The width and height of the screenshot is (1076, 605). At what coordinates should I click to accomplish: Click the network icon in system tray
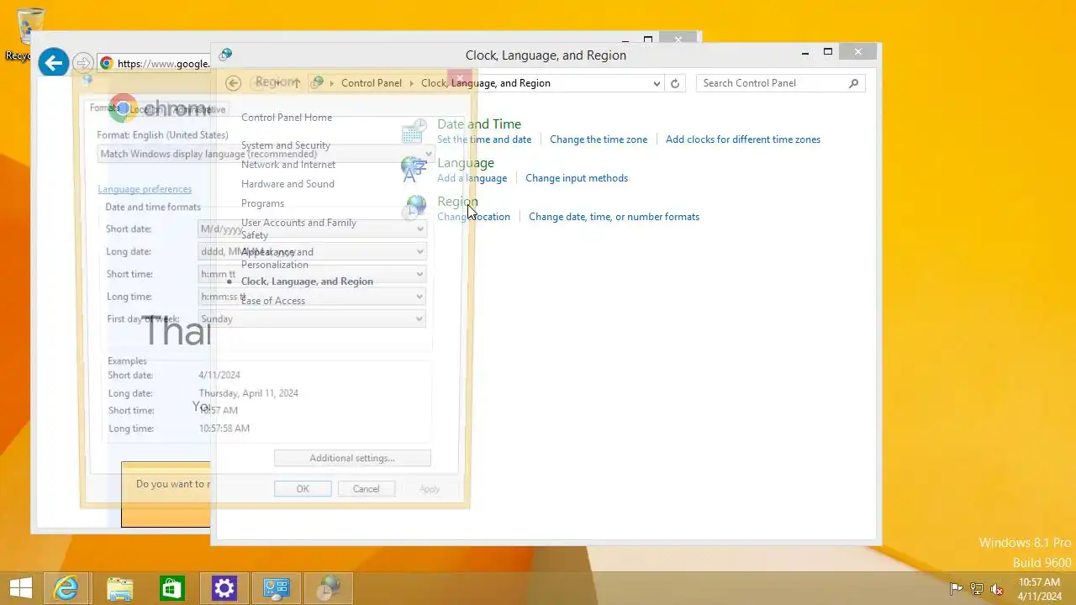point(977,589)
